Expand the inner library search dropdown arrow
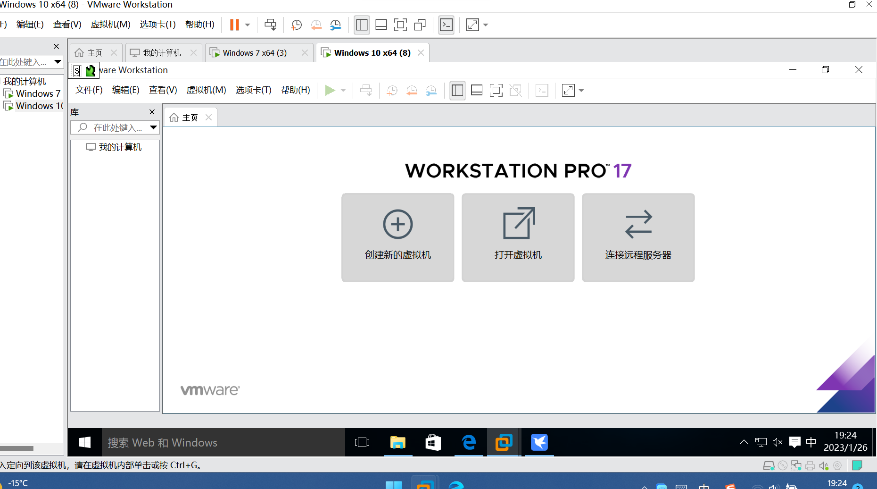The image size is (877, 489). coord(153,127)
